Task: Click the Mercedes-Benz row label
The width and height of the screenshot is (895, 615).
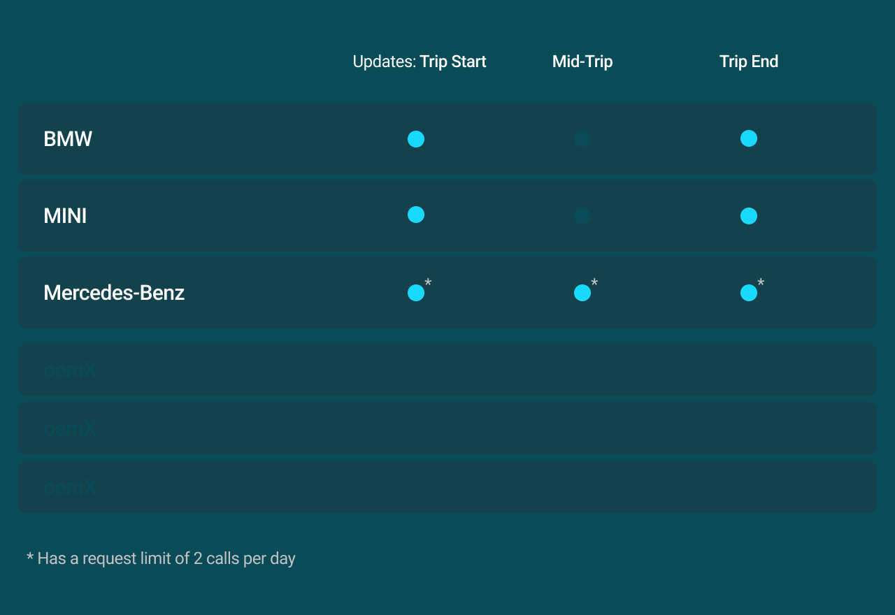Action: (x=114, y=293)
